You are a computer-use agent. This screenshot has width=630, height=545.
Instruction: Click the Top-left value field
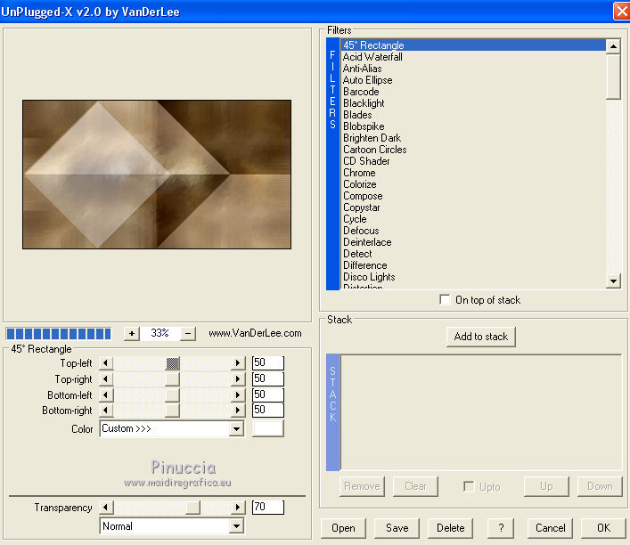(x=268, y=362)
